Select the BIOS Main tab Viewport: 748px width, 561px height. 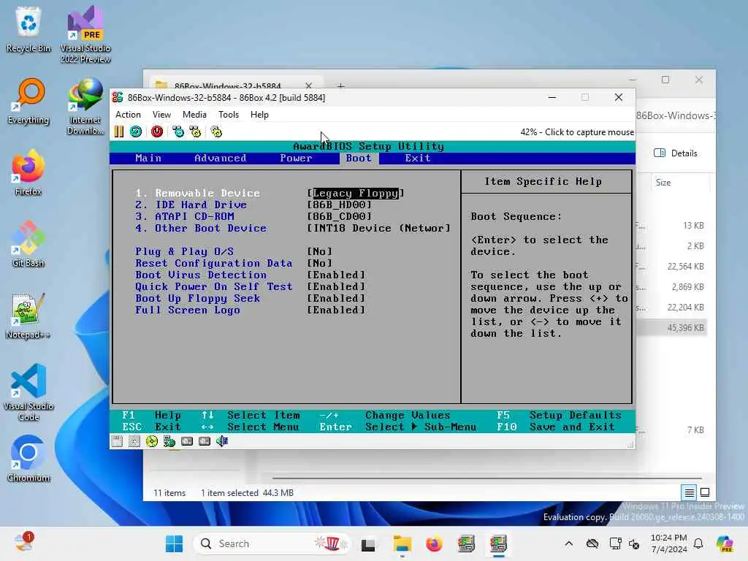point(148,159)
